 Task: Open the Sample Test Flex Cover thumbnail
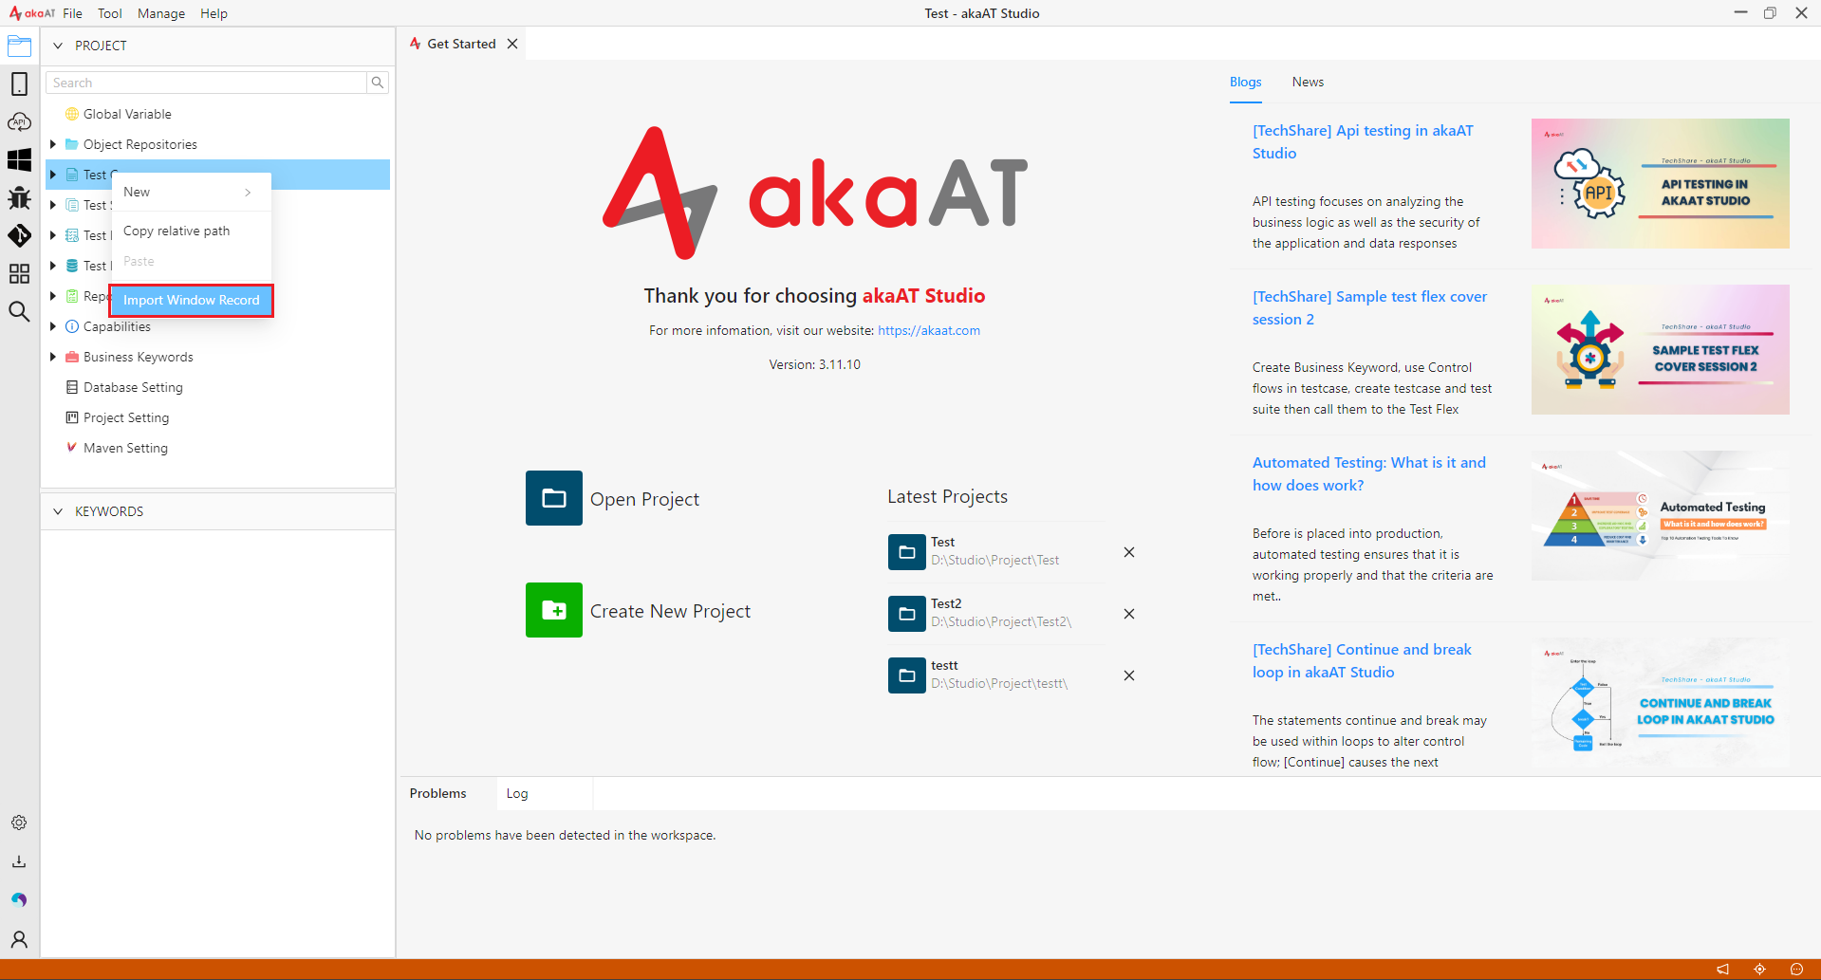click(x=1660, y=349)
